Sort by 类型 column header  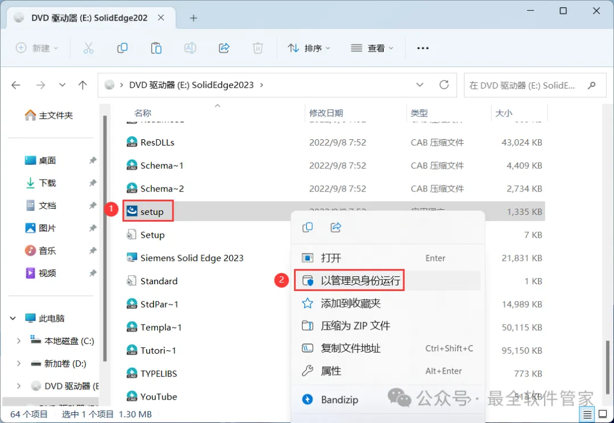click(419, 113)
